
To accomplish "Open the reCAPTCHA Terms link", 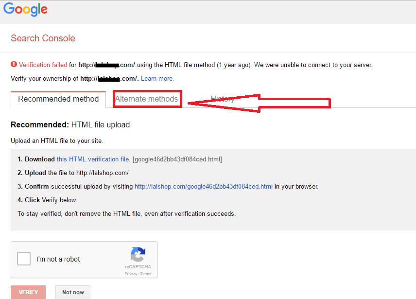I will point(146,274).
